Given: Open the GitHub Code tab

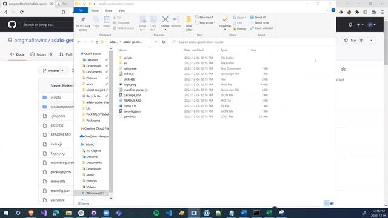Looking at the screenshot, I should (x=18, y=54).
